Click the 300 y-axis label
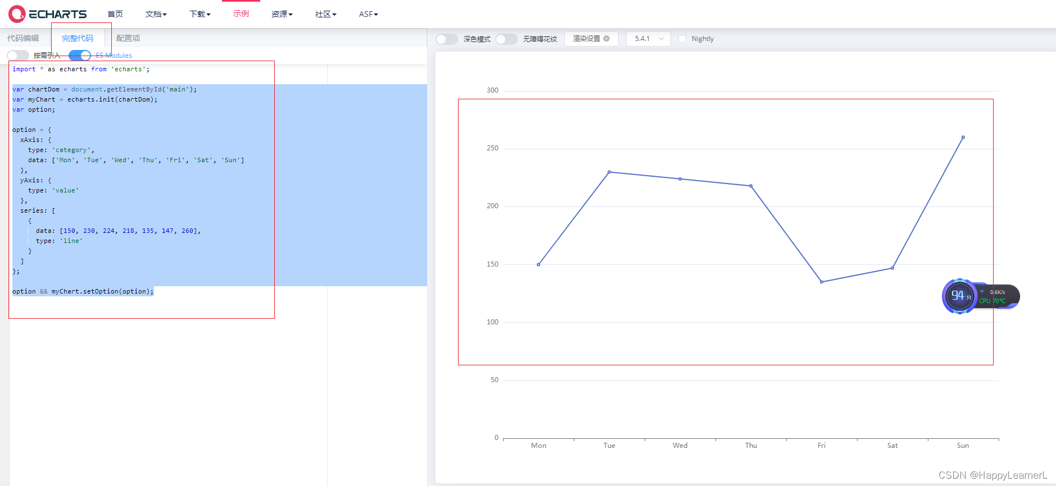The width and height of the screenshot is (1056, 486). pos(492,90)
